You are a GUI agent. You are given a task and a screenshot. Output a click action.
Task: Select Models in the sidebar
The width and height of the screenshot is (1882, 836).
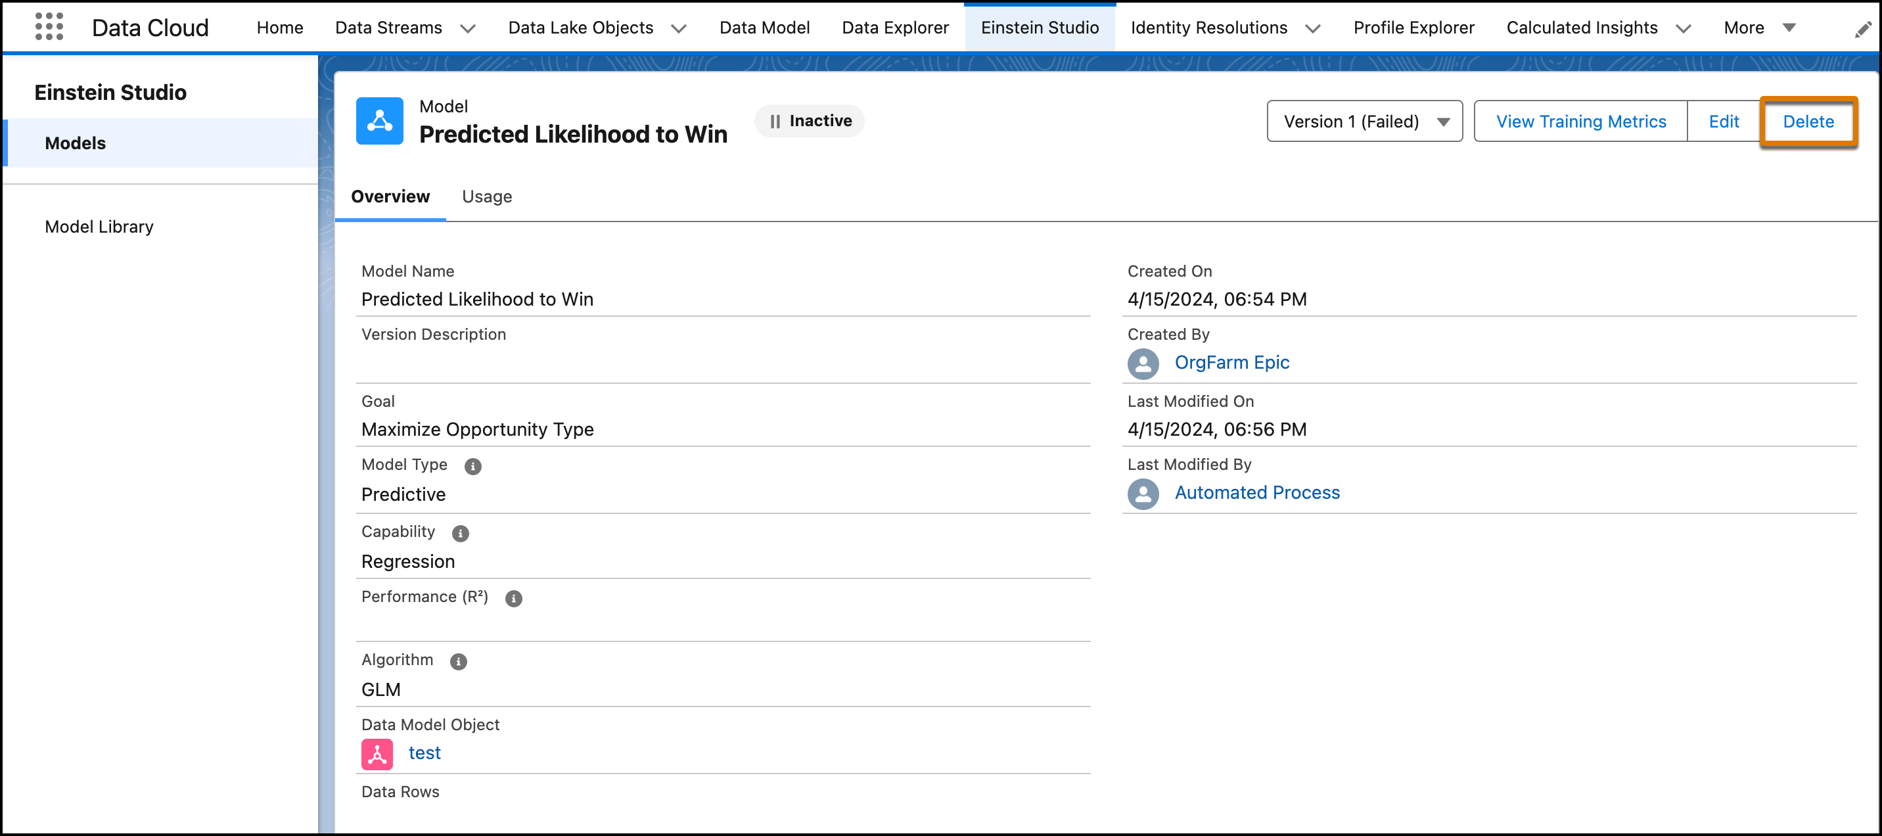pyautogui.click(x=161, y=143)
